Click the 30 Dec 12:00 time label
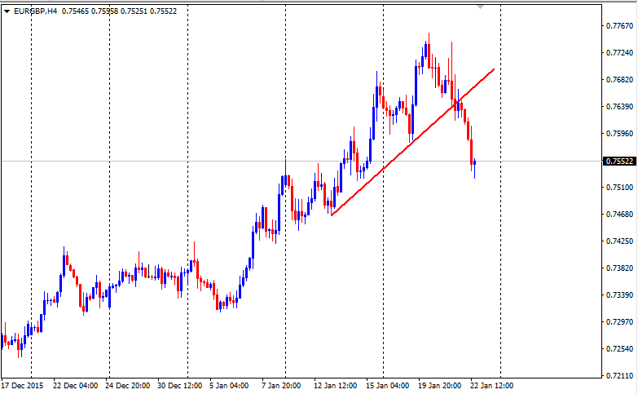Image resolution: width=638 pixels, height=394 pixels. point(179,386)
